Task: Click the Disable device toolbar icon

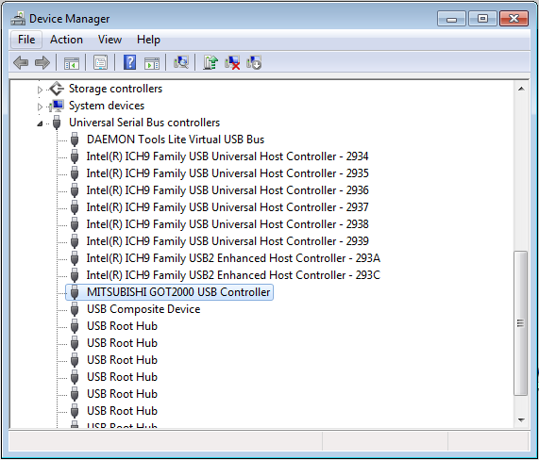Action: [x=254, y=63]
